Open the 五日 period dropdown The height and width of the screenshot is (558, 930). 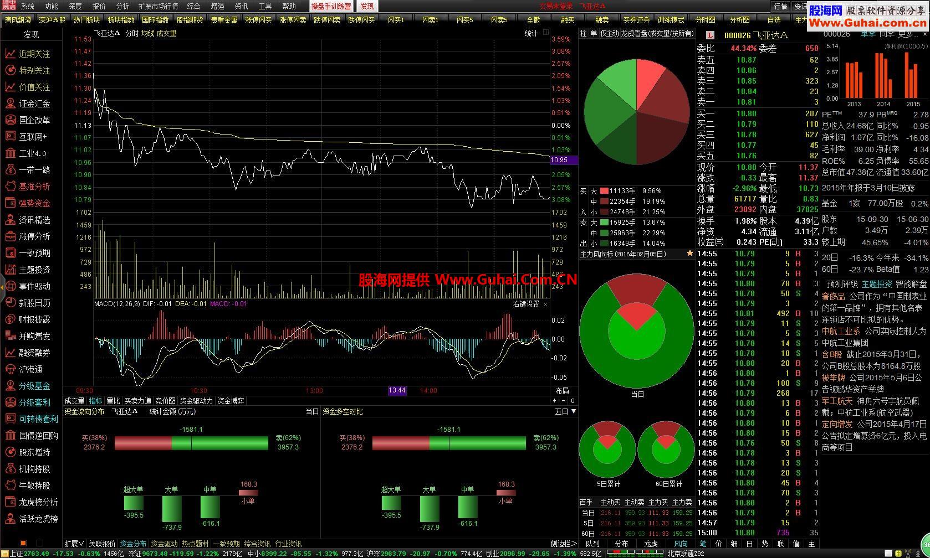pyautogui.click(x=565, y=411)
